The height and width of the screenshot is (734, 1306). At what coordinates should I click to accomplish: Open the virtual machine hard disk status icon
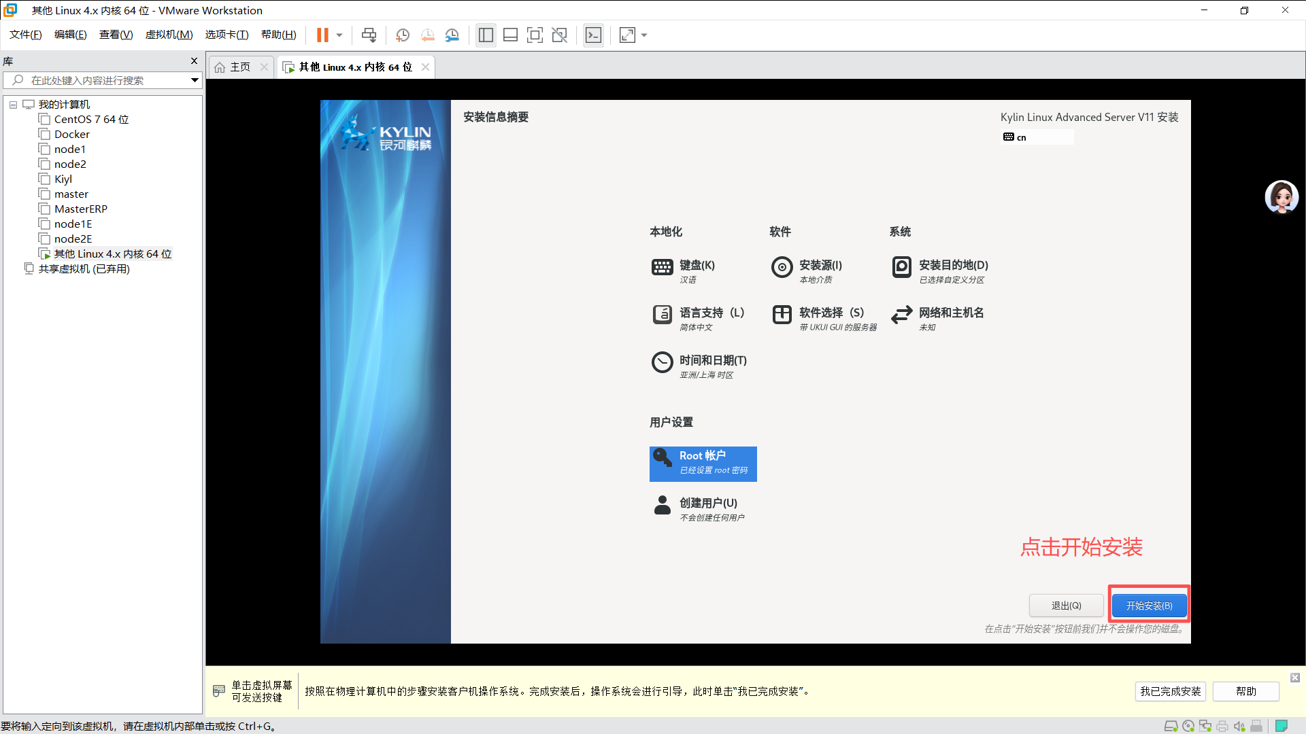(x=1171, y=726)
